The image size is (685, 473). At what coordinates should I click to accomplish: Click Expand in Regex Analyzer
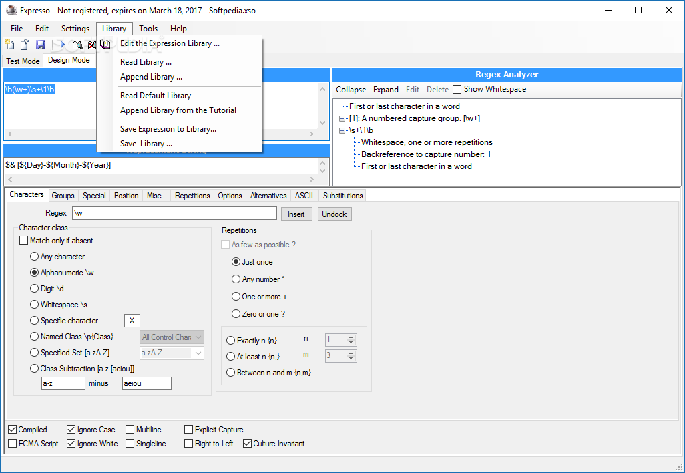click(386, 89)
